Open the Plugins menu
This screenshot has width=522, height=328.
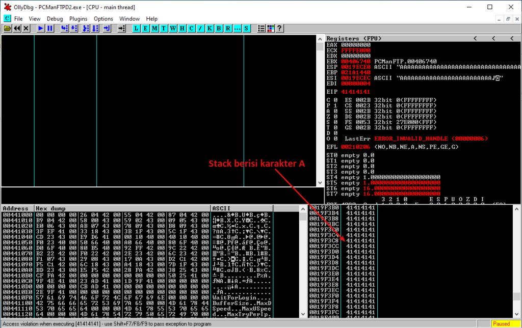78,18
